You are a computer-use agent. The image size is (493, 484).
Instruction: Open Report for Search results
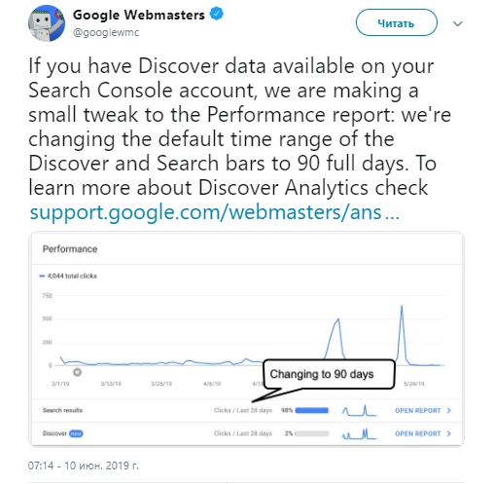click(x=418, y=411)
